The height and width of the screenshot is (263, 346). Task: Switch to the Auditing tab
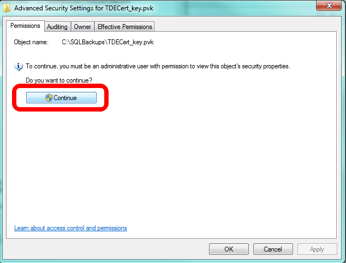pos(57,27)
